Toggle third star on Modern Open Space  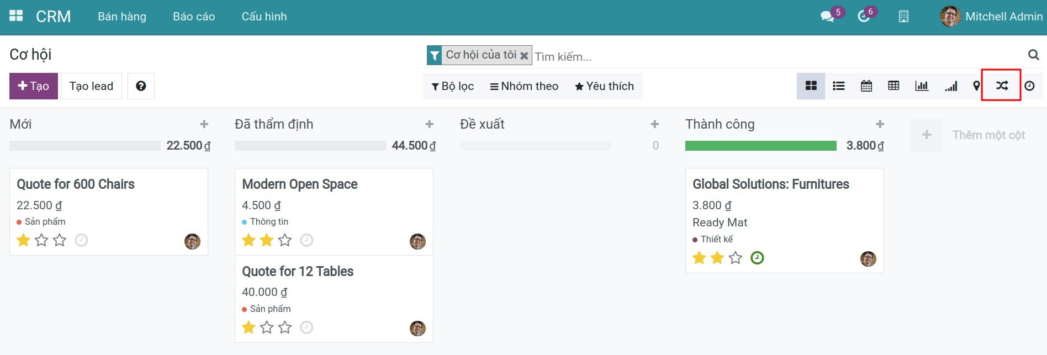(285, 240)
